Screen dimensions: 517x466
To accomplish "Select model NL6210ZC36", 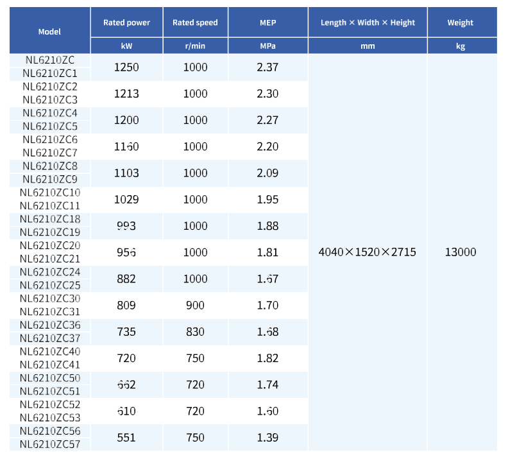I will pos(50,325).
